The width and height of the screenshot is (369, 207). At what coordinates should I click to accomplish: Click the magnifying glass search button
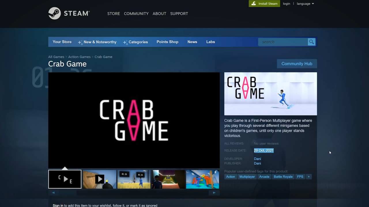point(311,42)
